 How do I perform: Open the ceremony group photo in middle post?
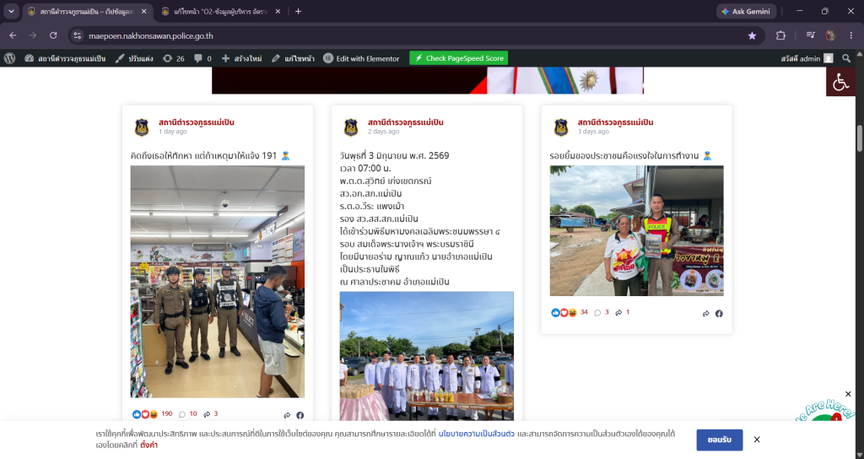click(426, 356)
